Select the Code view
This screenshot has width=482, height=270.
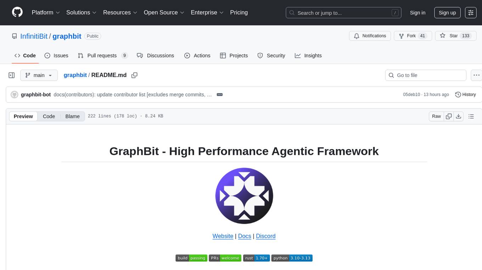point(49,116)
